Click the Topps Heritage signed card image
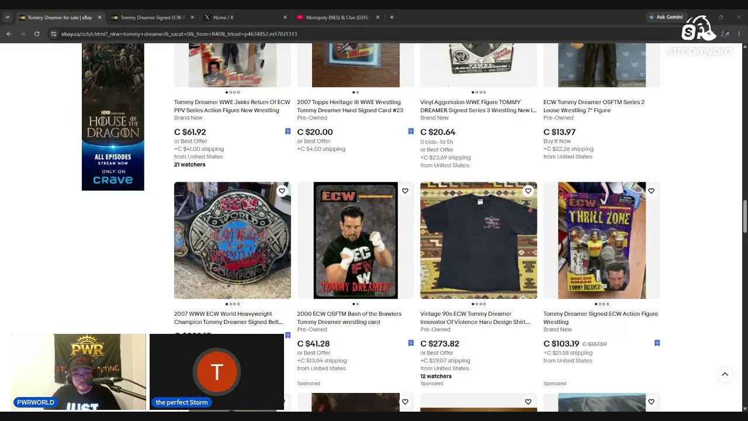Screen dimensions: 748x421 point(355,65)
